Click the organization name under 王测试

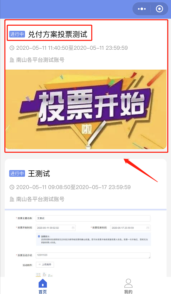40,199
